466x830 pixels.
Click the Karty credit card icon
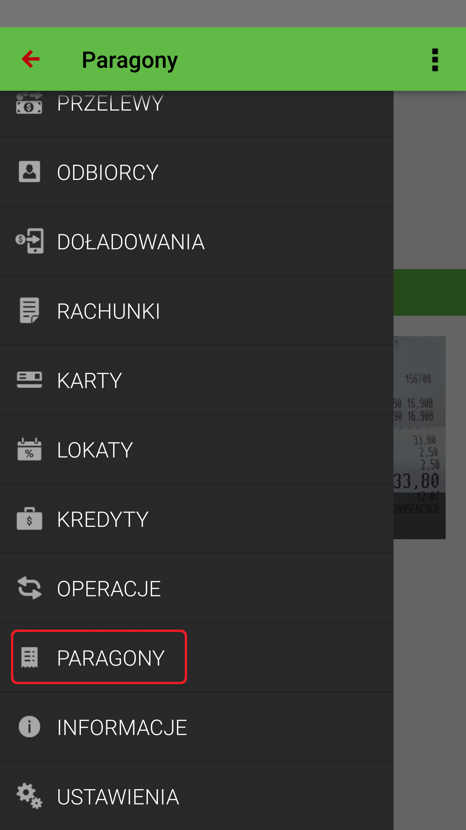pos(29,380)
